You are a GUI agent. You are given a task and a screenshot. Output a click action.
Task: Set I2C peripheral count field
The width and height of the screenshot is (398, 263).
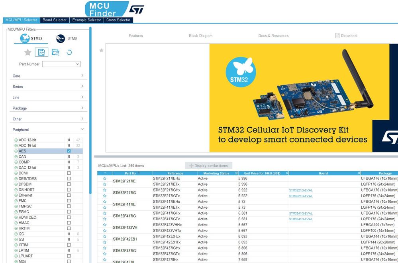point(69,234)
